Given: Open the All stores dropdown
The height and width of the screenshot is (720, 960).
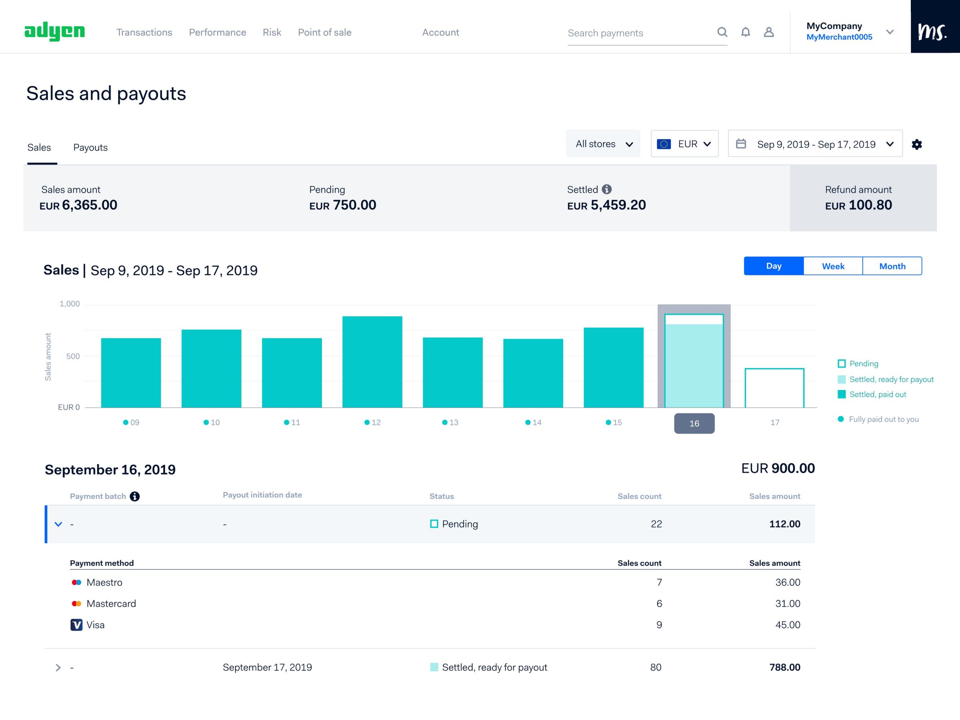Looking at the screenshot, I should (603, 143).
